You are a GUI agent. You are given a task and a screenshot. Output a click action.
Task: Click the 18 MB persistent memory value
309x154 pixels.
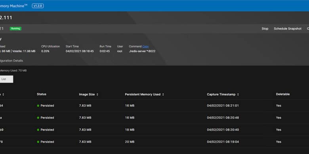pyautogui.click(x=130, y=130)
